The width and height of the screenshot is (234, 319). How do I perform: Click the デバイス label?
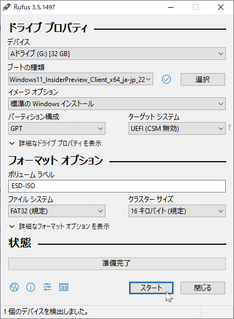19,42
